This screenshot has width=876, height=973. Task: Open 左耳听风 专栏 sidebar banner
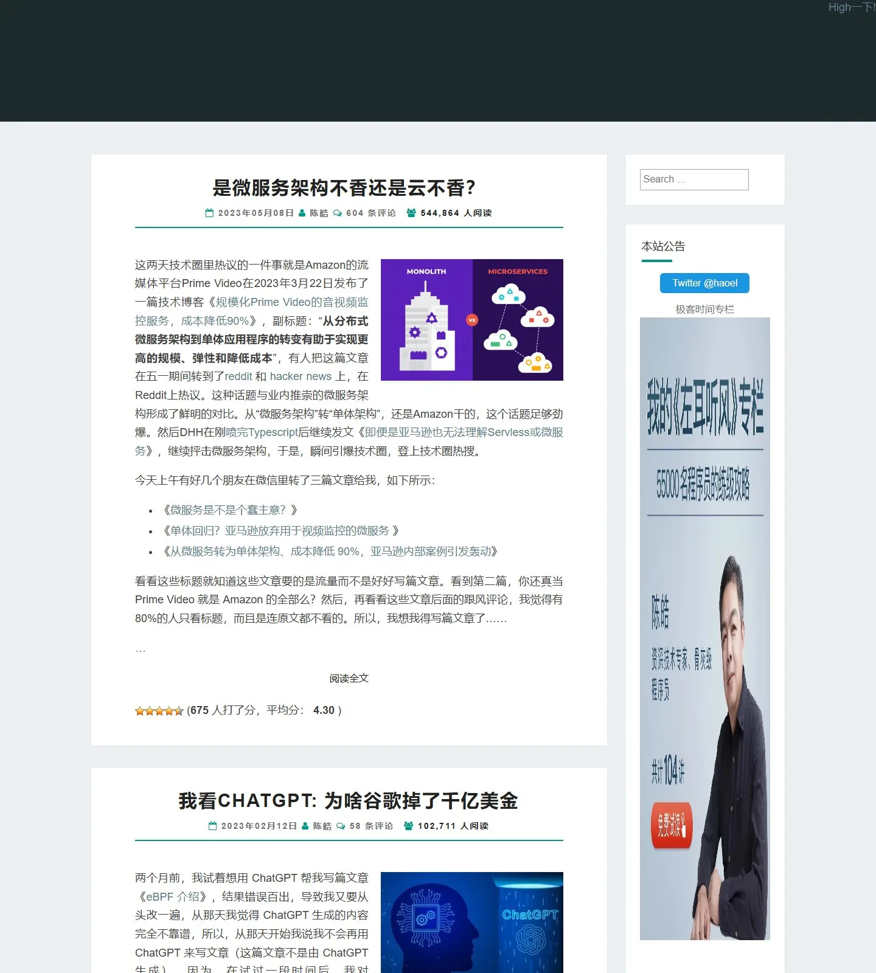tap(705, 629)
